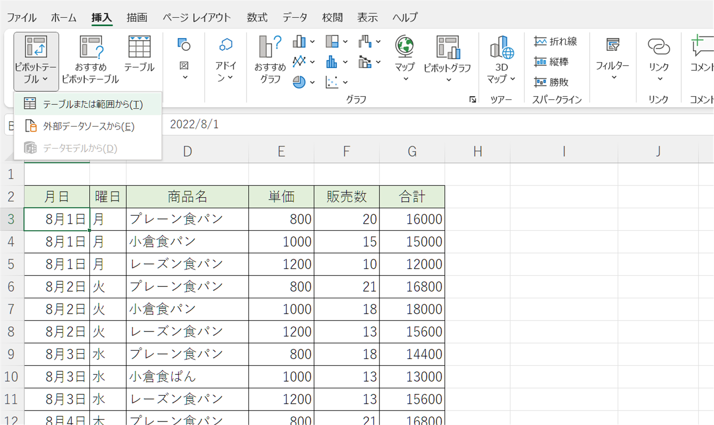Viewport: 714px width, 425px height.
Task: Expand the column chart type dropdown
Action: (312, 41)
